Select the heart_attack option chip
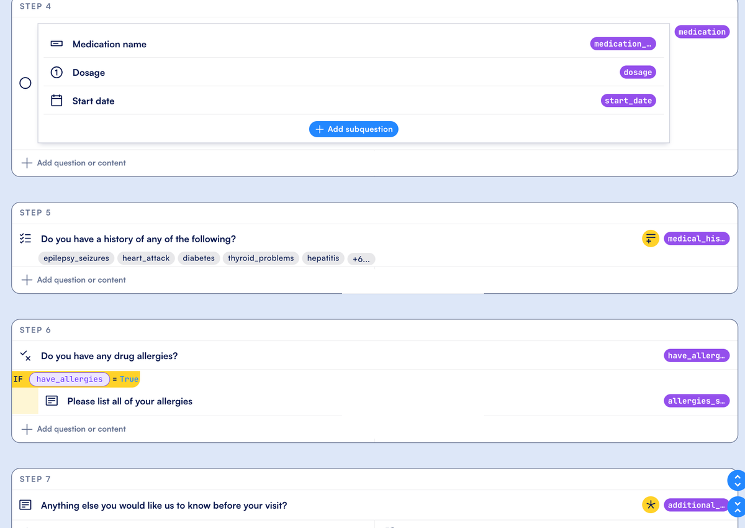The width and height of the screenshot is (745, 528). 146,258
